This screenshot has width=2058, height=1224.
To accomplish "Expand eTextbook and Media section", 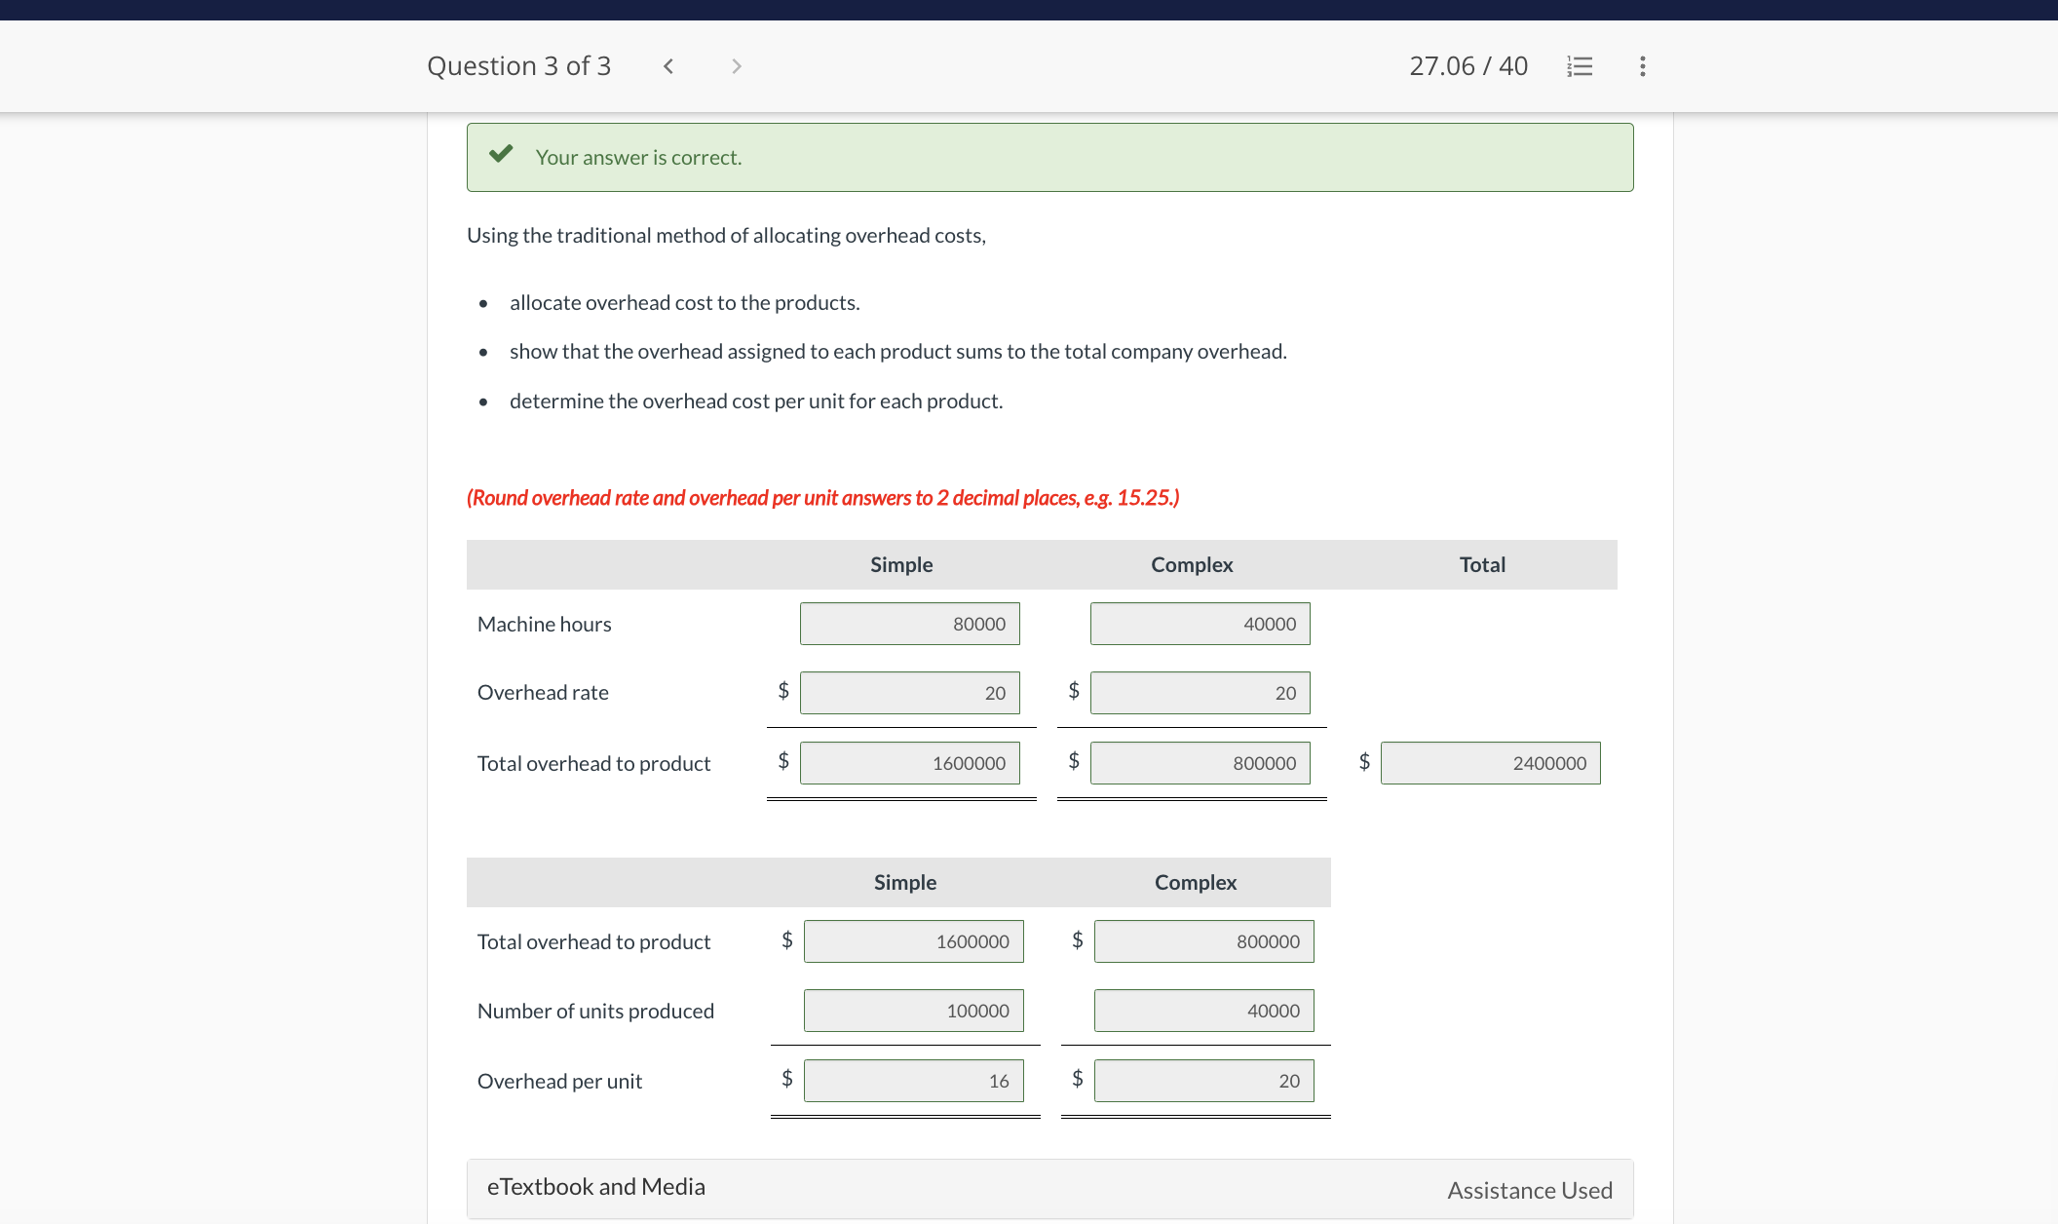I will click(x=596, y=1187).
